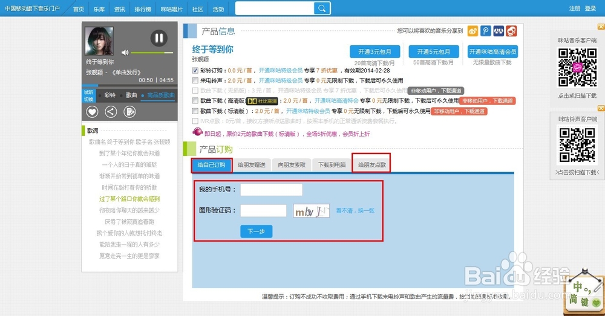
Task: Close the 咪咕铃声客户端 side panel
Action: point(601,108)
